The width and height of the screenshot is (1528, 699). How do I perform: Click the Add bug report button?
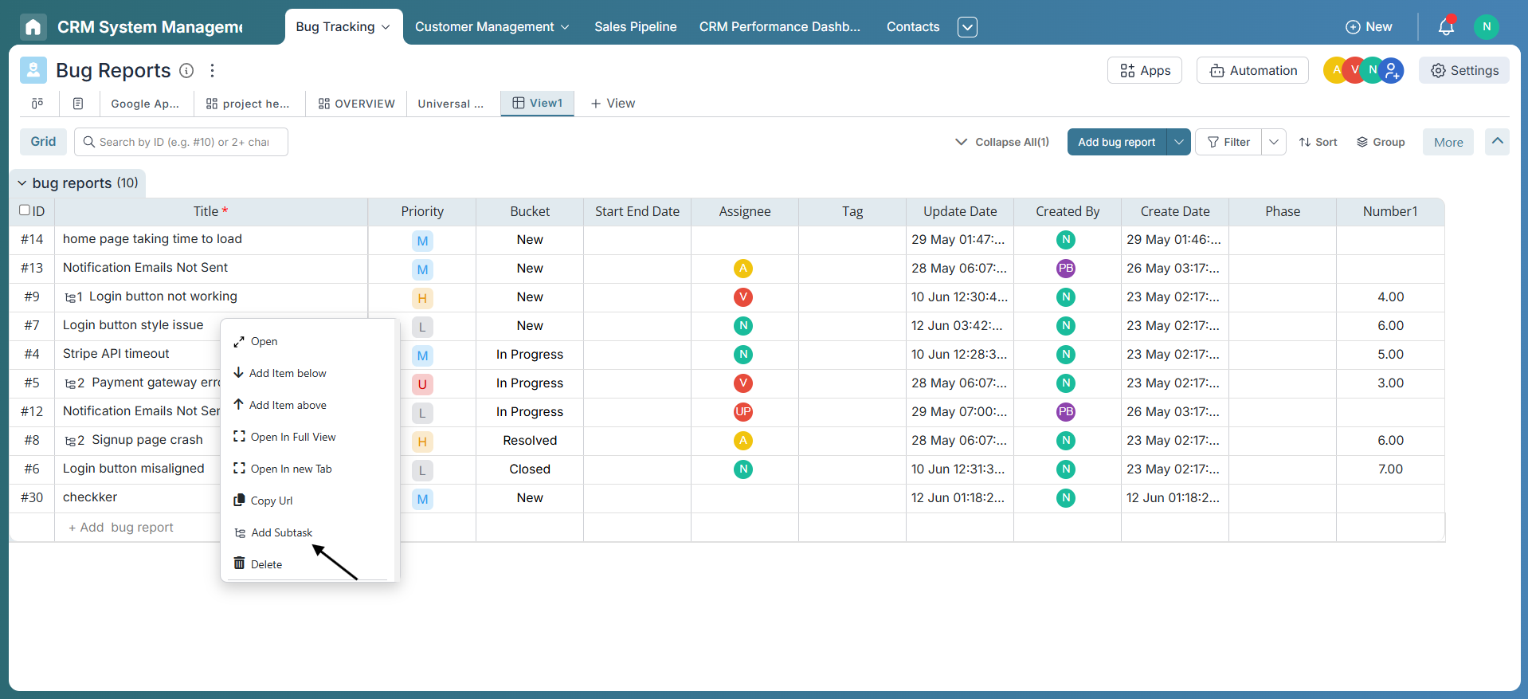(x=1116, y=142)
